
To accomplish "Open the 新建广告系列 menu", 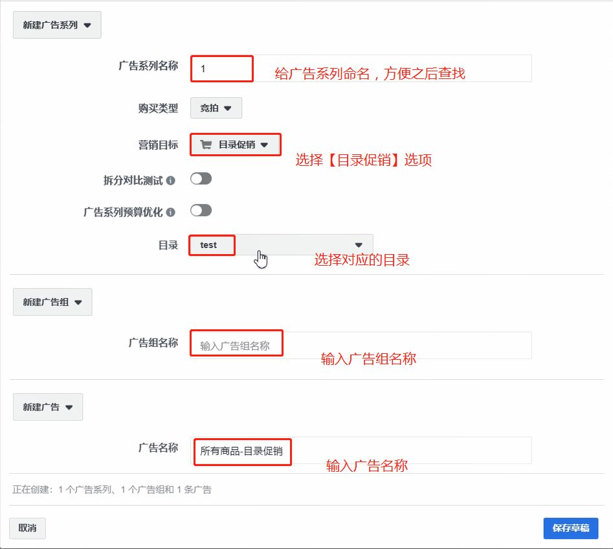I will point(57,25).
